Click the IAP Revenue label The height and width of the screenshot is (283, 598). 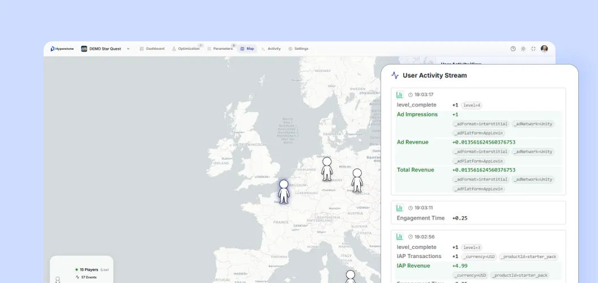(412, 266)
